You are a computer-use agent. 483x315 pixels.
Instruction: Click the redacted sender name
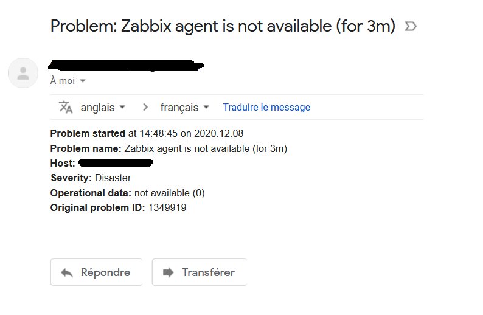coord(126,64)
